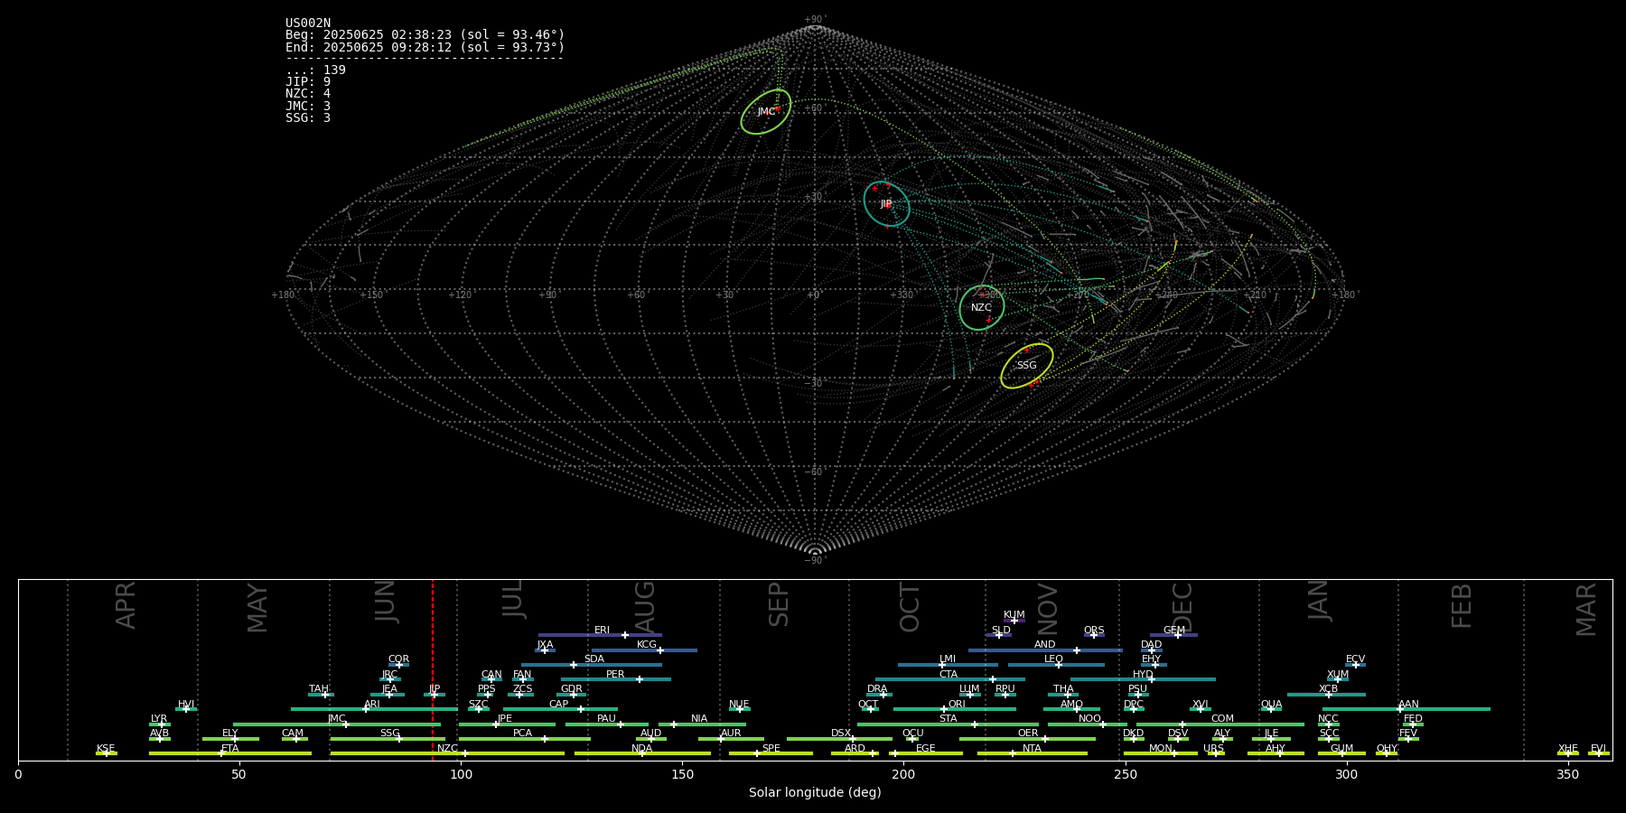Click the ECV shower label in timeline

click(x=1355, y=659)
